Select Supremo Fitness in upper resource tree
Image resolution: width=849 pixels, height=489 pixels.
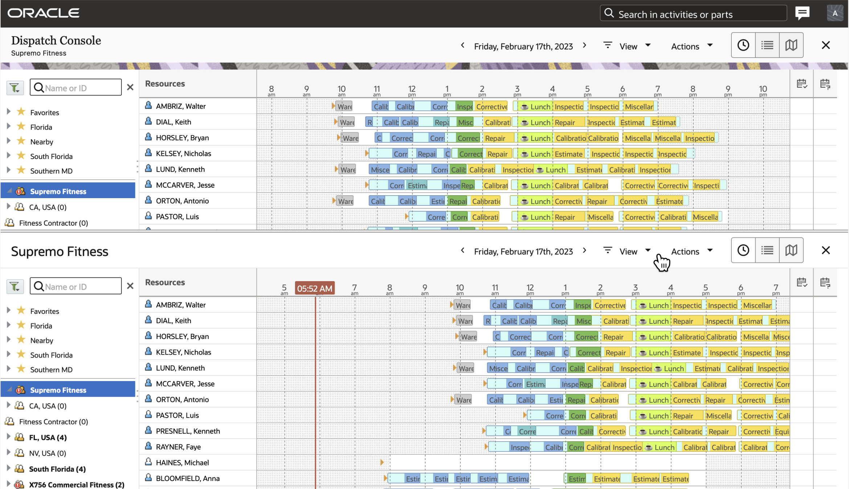pos(58,191)
